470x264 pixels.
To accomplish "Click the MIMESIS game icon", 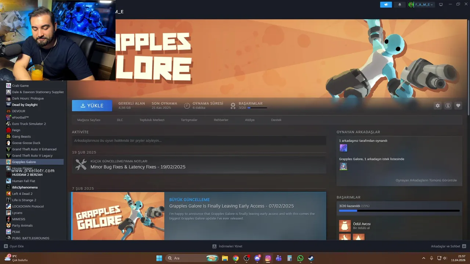I will click(8, 219).
